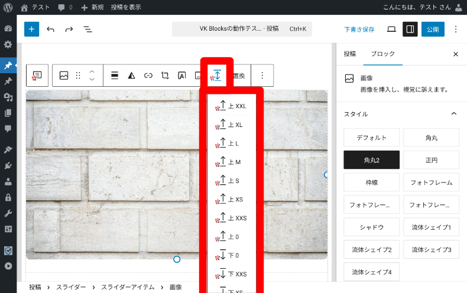Toggle the block inserter plus button
Screen dimensions: 467x293
click(x=31, y=29)
